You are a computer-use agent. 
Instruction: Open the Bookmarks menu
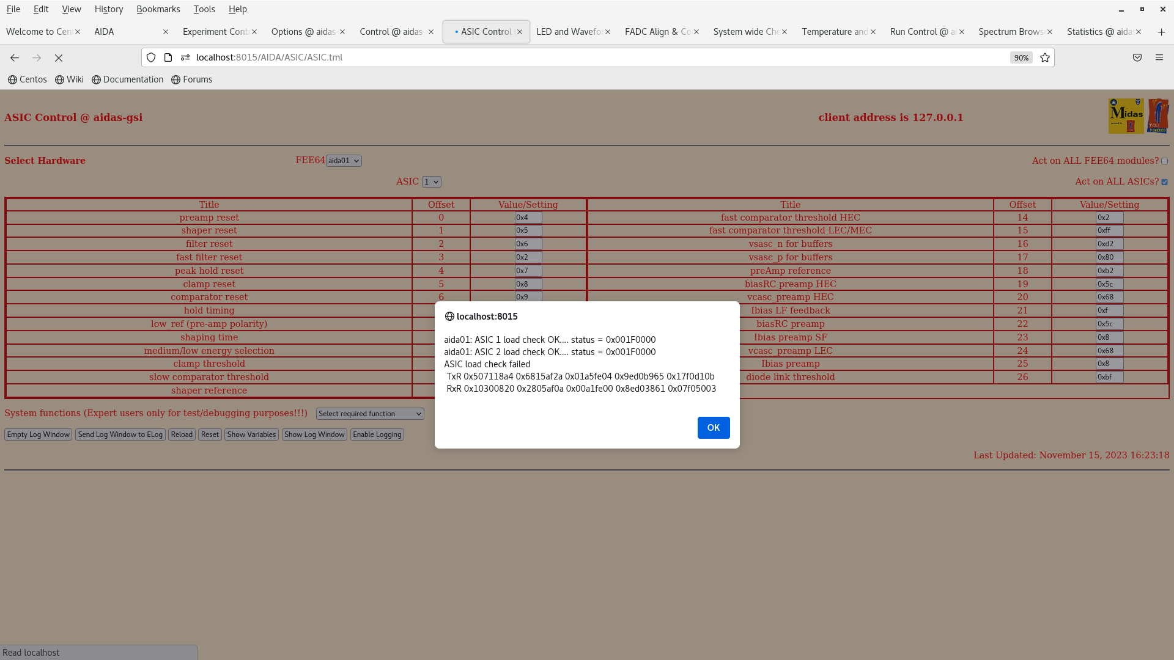pyautogui.click(x=158, y=9)
